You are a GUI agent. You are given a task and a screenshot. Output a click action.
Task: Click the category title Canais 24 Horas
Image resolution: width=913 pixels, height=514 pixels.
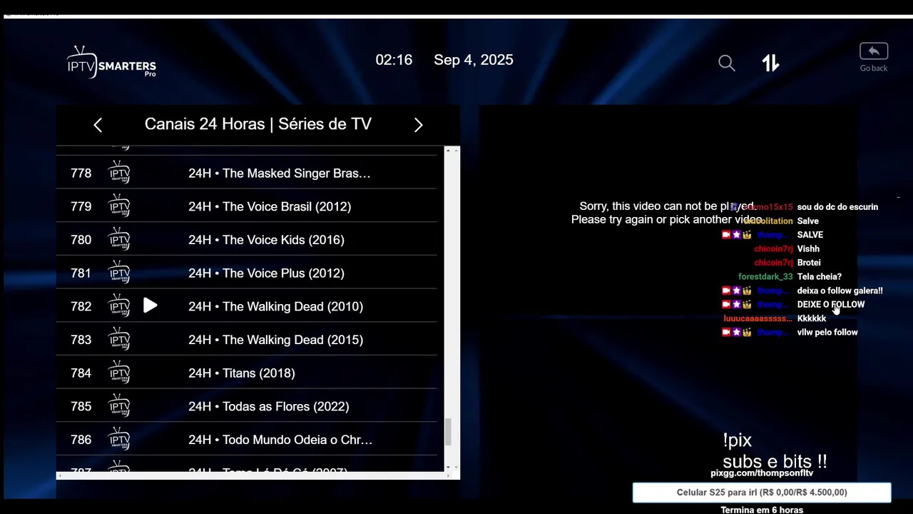point(258,124)
